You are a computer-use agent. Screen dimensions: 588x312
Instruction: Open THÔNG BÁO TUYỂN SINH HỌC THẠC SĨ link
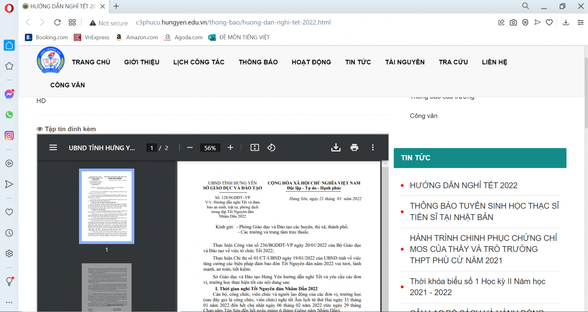[484, 212]
